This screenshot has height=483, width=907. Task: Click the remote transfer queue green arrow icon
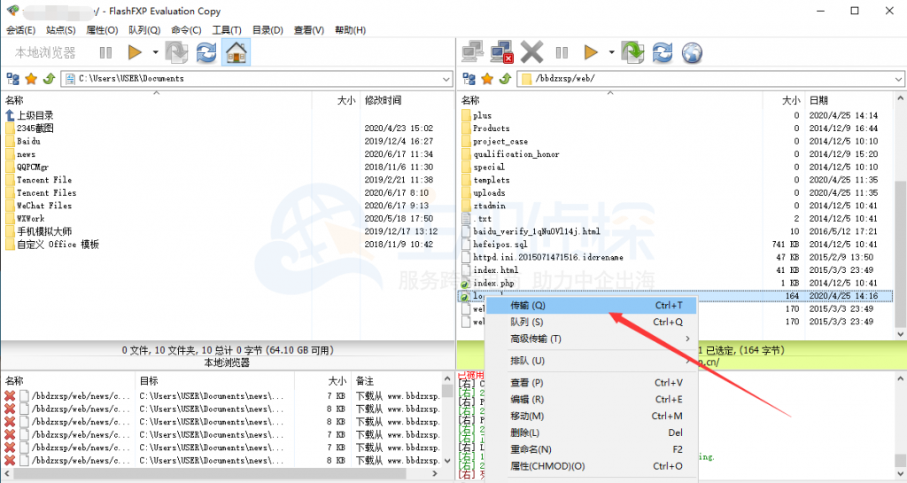point(632,52)
